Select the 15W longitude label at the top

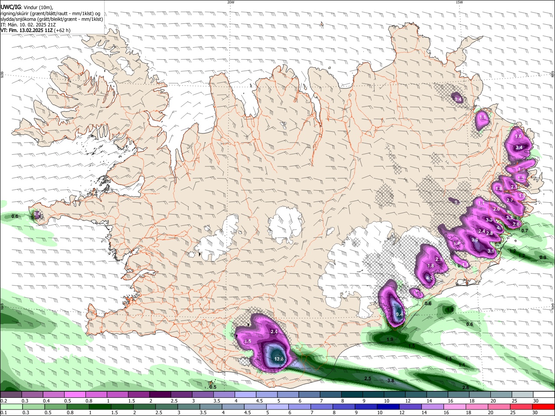click(459, 2)
